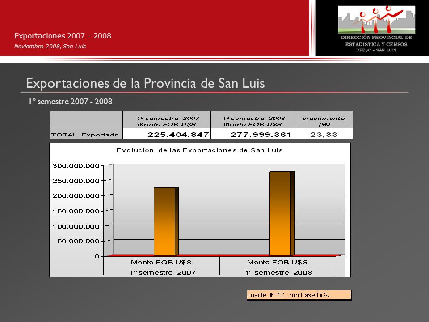
Task: Click the '1° semestre 2007 - 2008' subtitle
Action: click(x=71, y=102)
